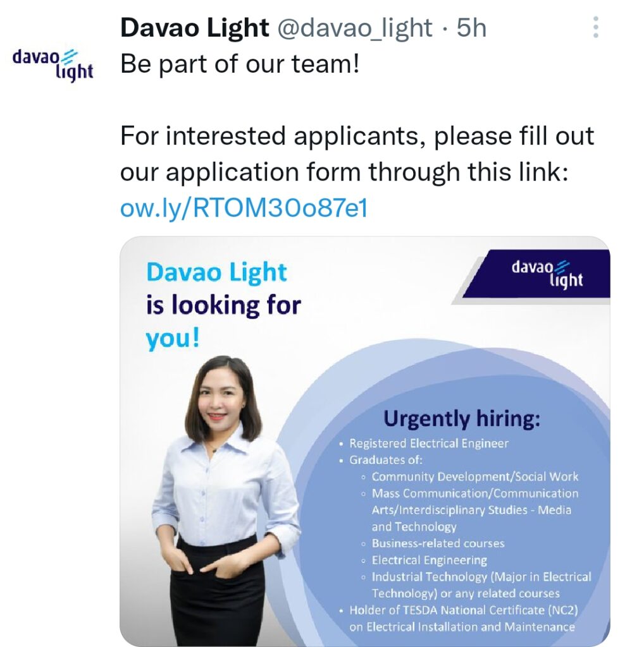632x647 pixels.
Task: Click the davao light logo on the poster
Action: (547, 274)
